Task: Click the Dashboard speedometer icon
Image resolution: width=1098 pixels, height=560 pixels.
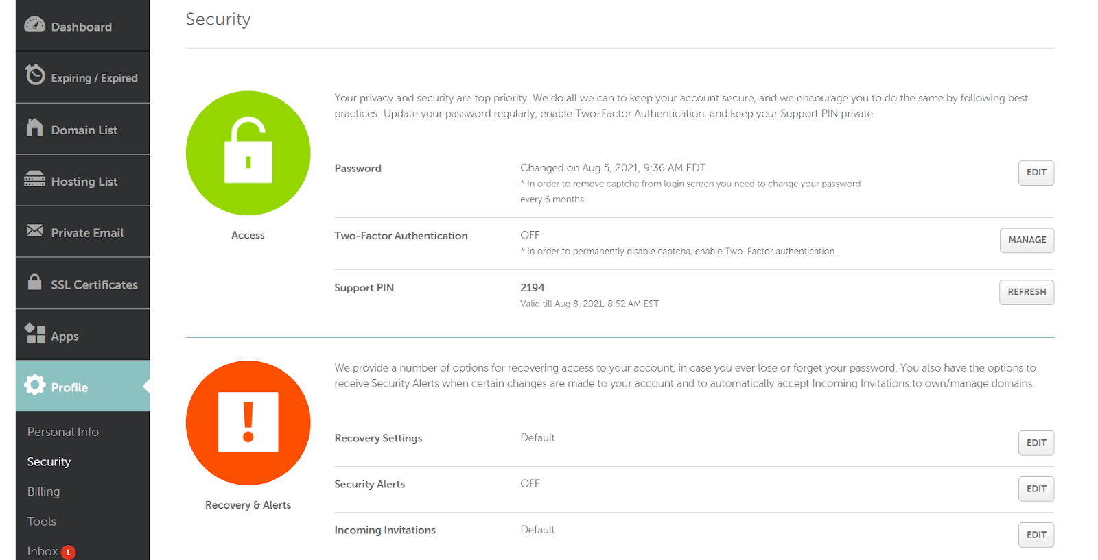Action: (34, 25)
